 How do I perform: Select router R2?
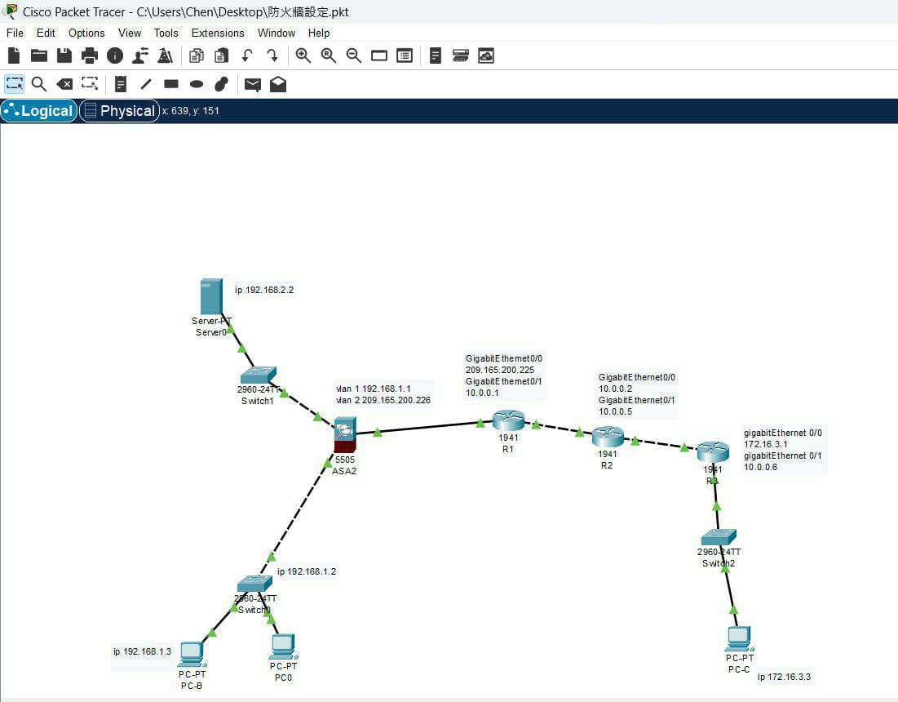(608, 438)
